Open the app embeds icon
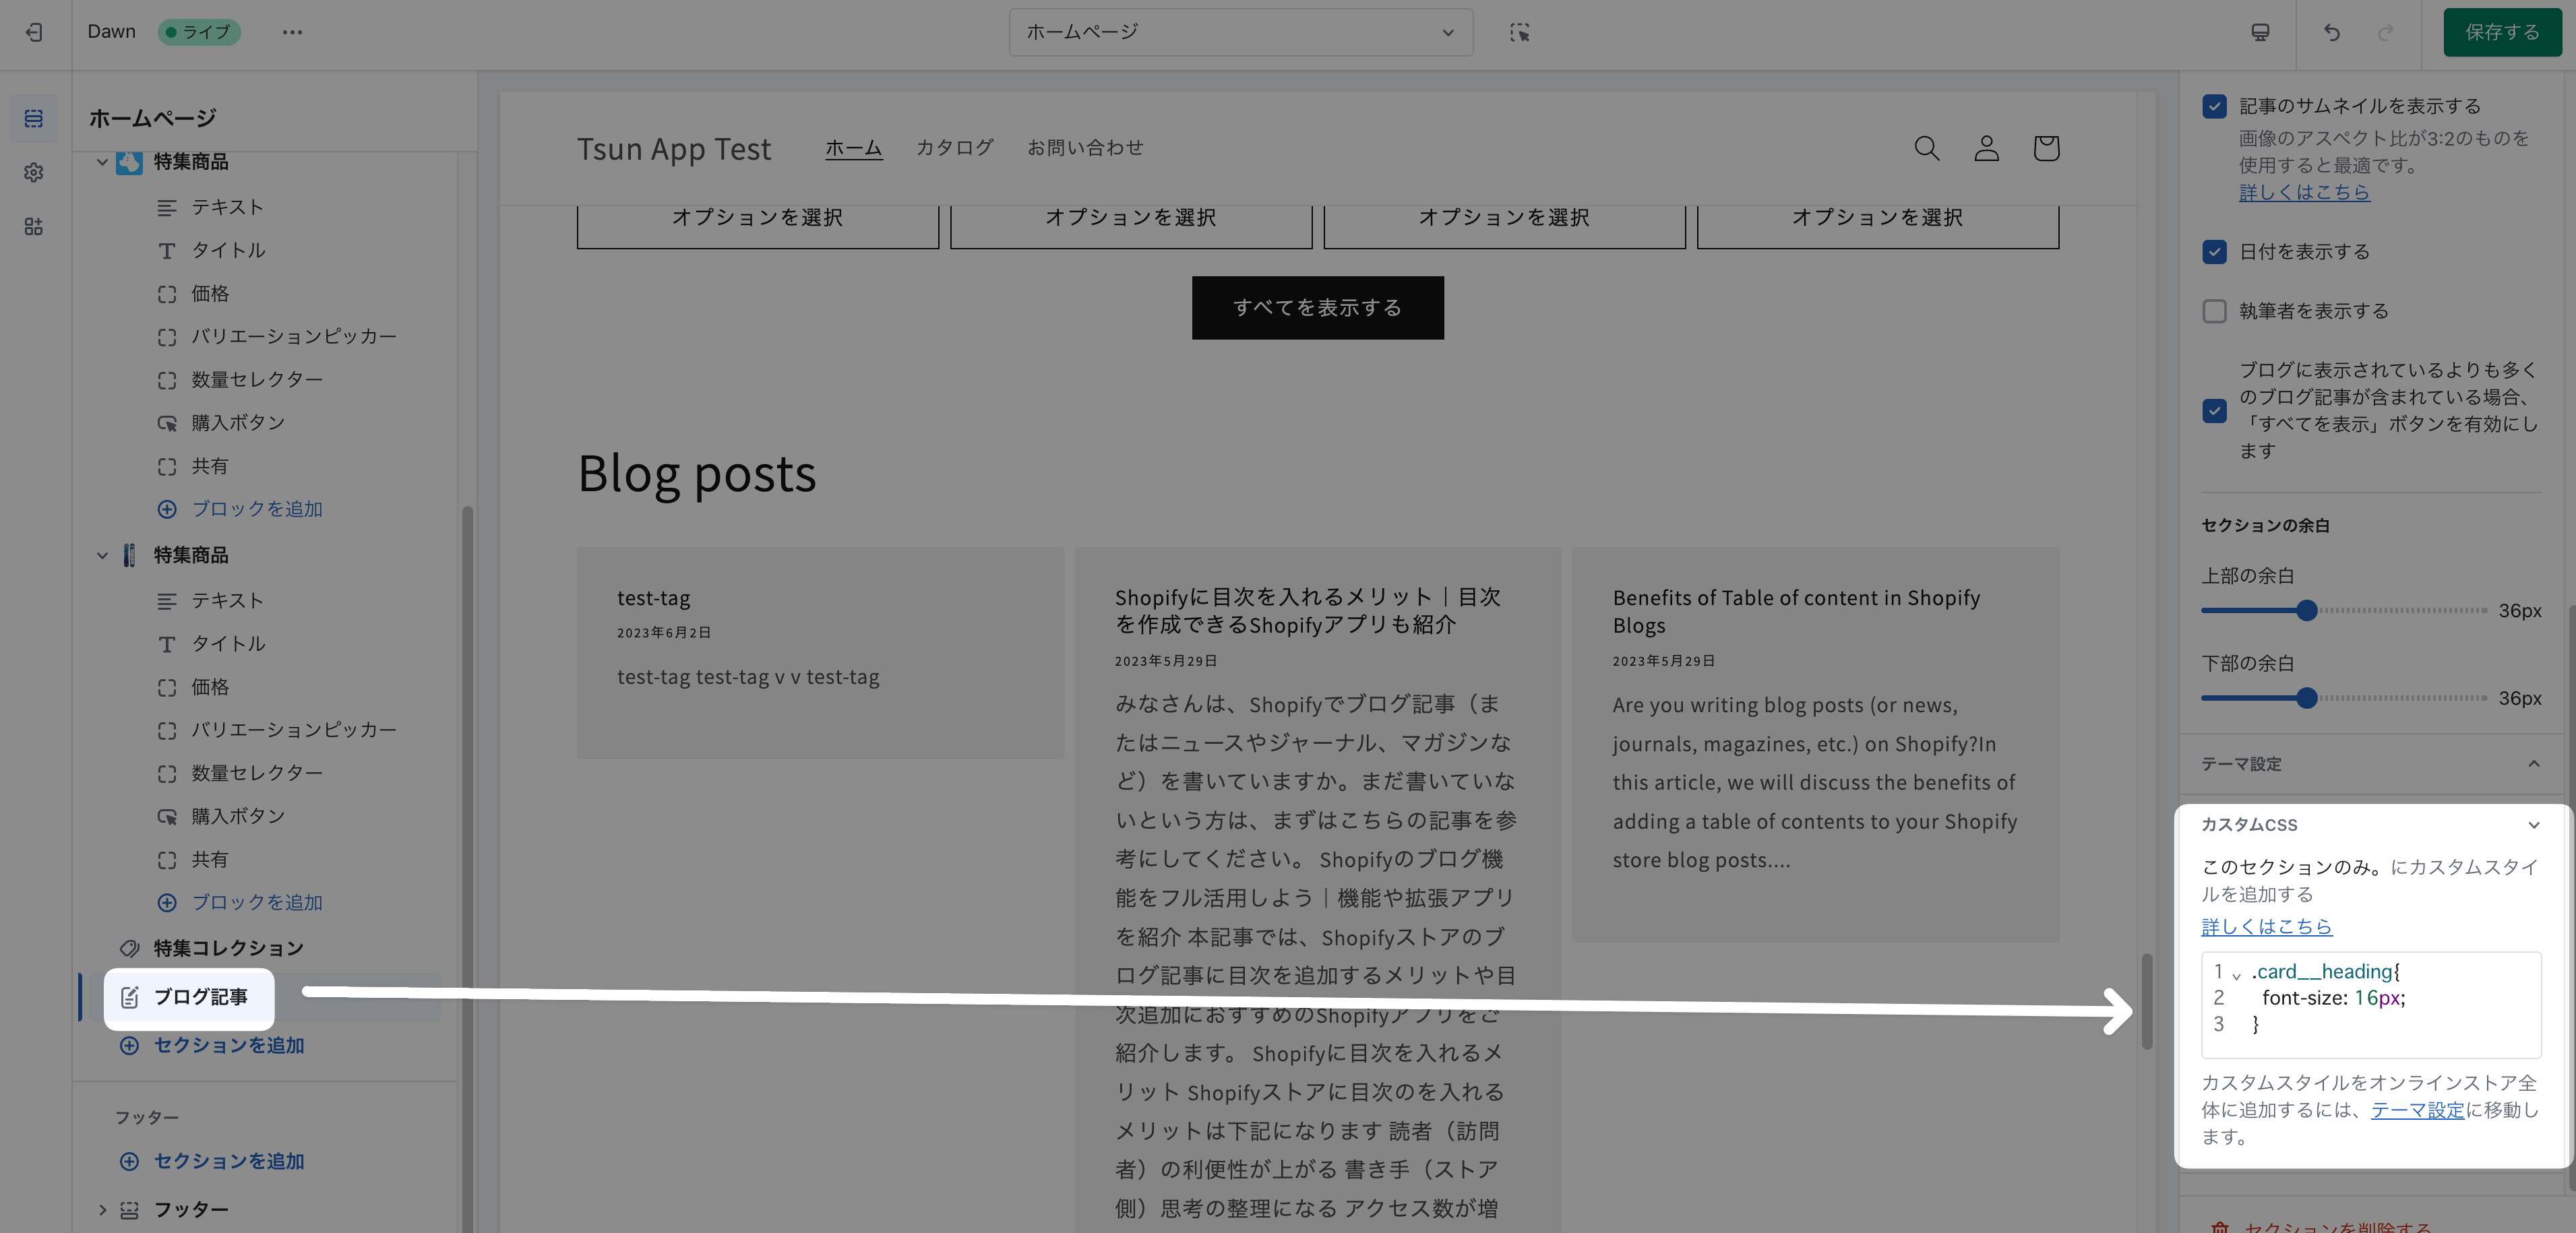This screenshot has width=2576, height=1233. tap(34, 227)
